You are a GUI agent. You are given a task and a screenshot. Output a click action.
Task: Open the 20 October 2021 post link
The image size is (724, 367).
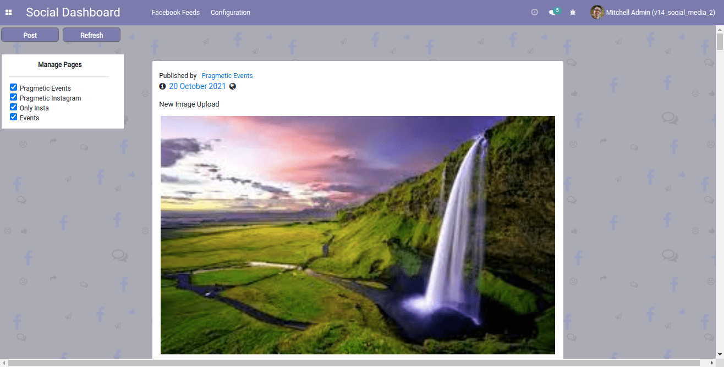[x=198, y=86]
